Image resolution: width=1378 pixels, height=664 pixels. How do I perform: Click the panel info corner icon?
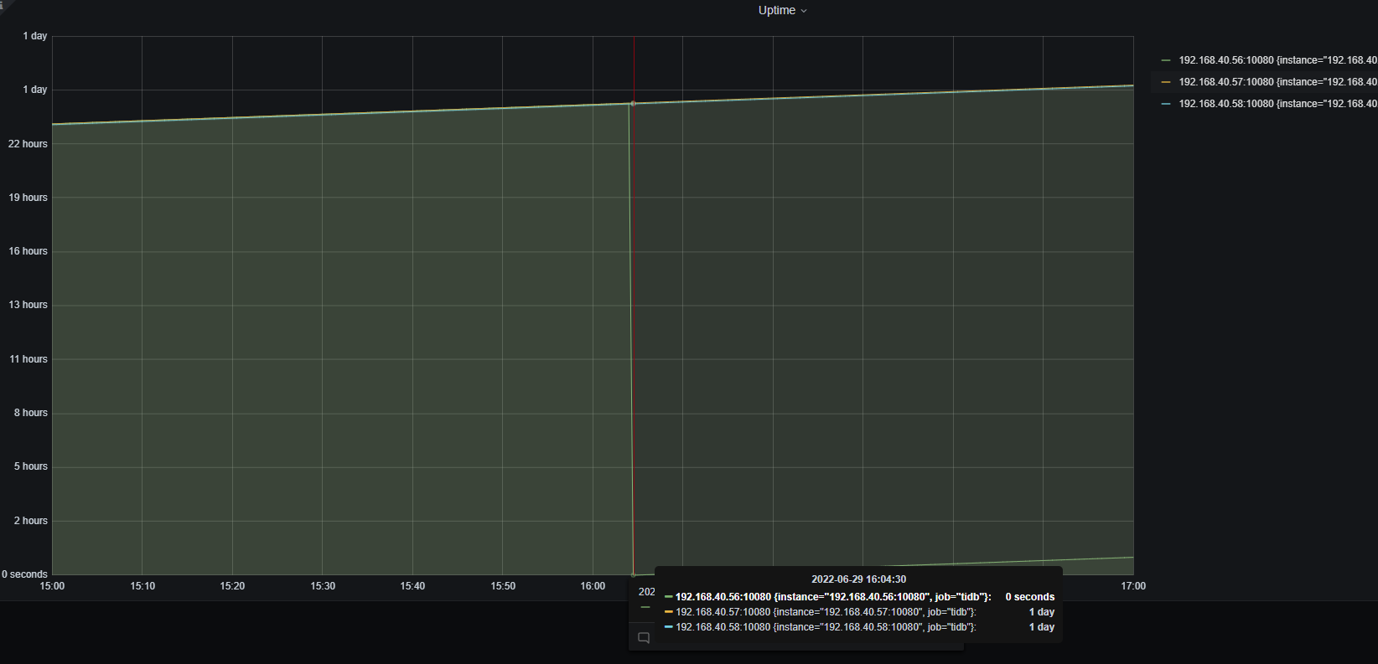coord(3,3)
